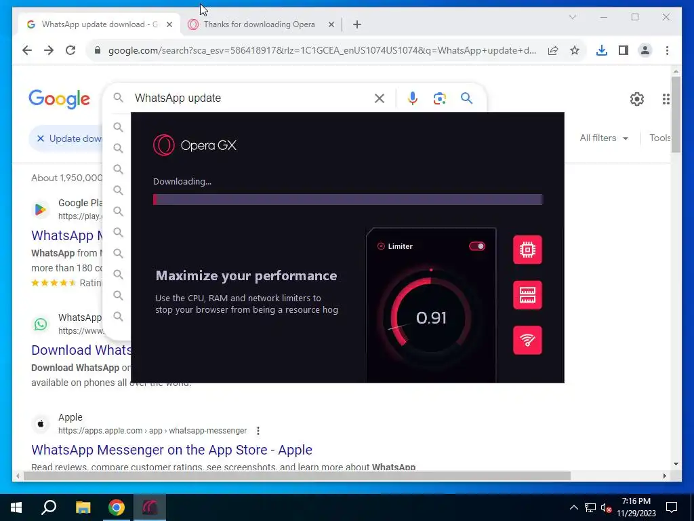The width and height of the screenshot is (694, 521).
Task: Open network status tray icon
Action: coord(590,507)
